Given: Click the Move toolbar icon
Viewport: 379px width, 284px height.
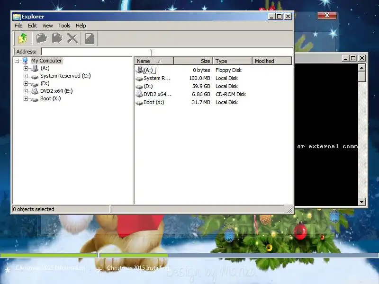Looking at the screenshot, I should click(x=57, y=38).
